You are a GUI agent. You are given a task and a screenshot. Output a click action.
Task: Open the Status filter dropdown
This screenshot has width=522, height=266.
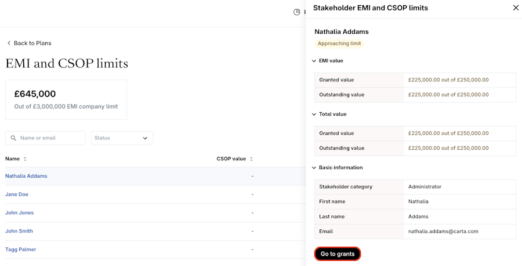(x=122, y=138)
